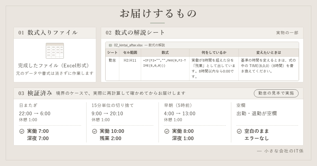Click 休憩 1:00 under 9:00 → 20:10
The image size is (317, 166).
(x=101, y=120)
